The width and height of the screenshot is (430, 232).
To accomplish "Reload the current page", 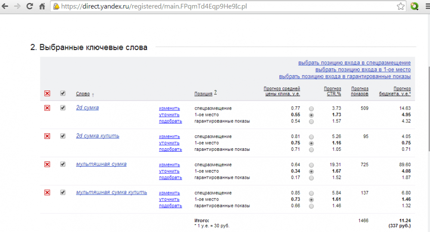I will [x=30, y=6].
